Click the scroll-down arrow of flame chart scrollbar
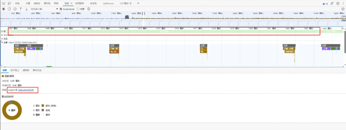Image resolution: width=346 pixels, height=130 pixels. click(345, 65)
